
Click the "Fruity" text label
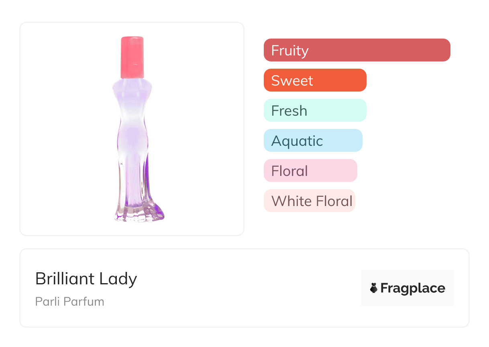pyautogui.click(x=290, y=51)
